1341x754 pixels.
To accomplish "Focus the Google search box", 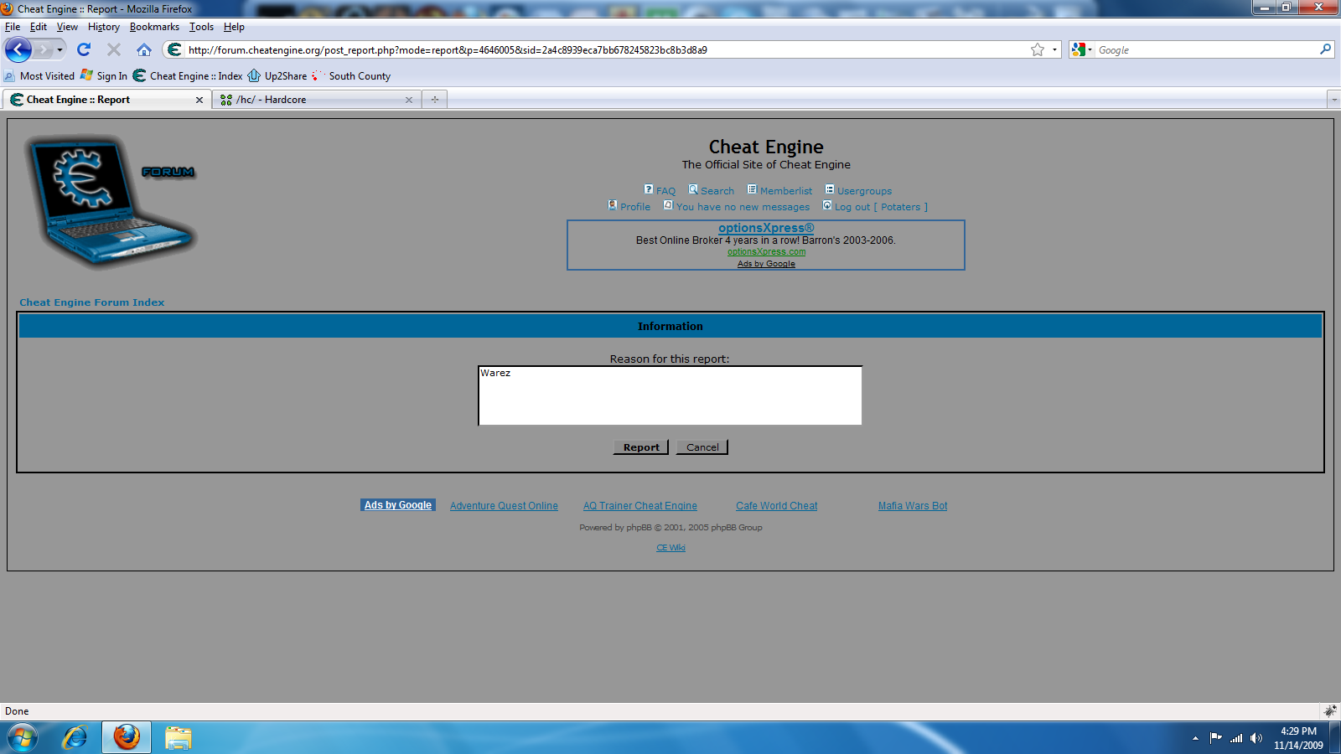I will (1205, 50).
